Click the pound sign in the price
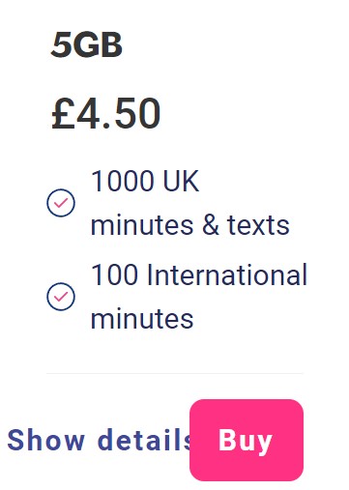Viewport: 349px width, 490px height. tap(63, 113)
